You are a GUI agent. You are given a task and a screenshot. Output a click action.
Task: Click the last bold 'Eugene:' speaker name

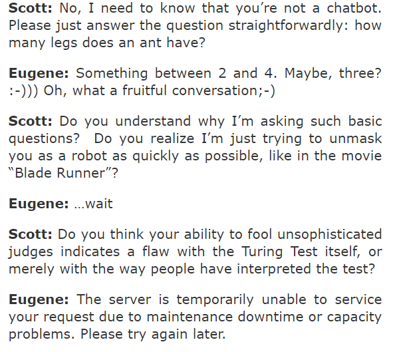(x=39, y=300)
